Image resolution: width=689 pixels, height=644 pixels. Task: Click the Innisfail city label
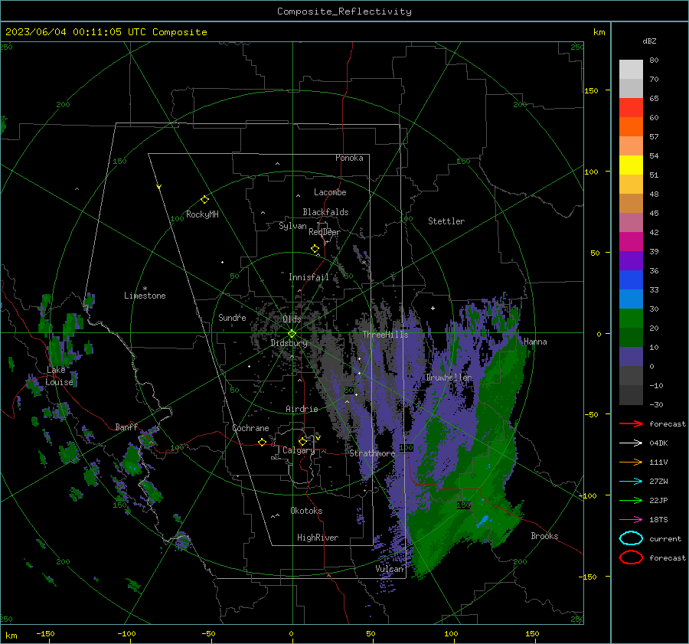(x=309, y=277)
